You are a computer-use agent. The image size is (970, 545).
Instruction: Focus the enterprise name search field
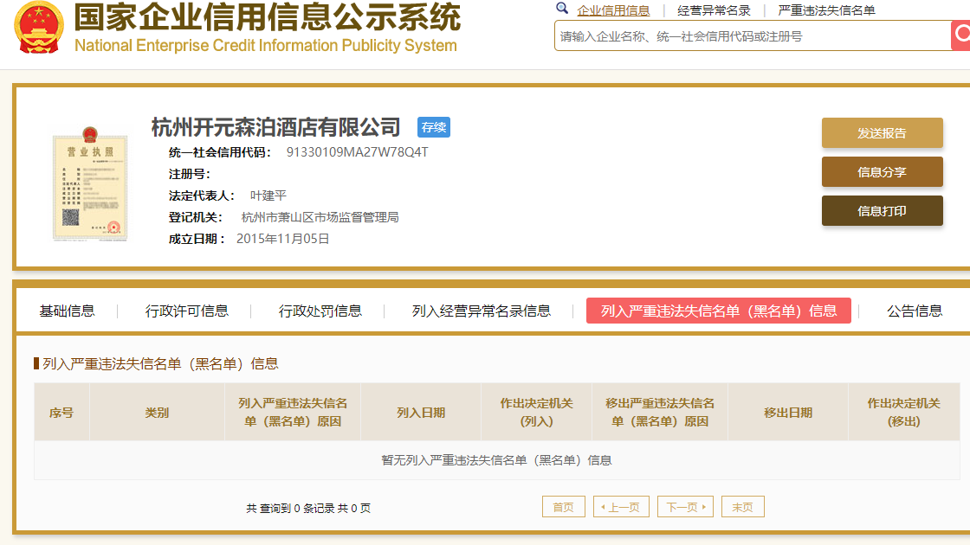[753, 35]
